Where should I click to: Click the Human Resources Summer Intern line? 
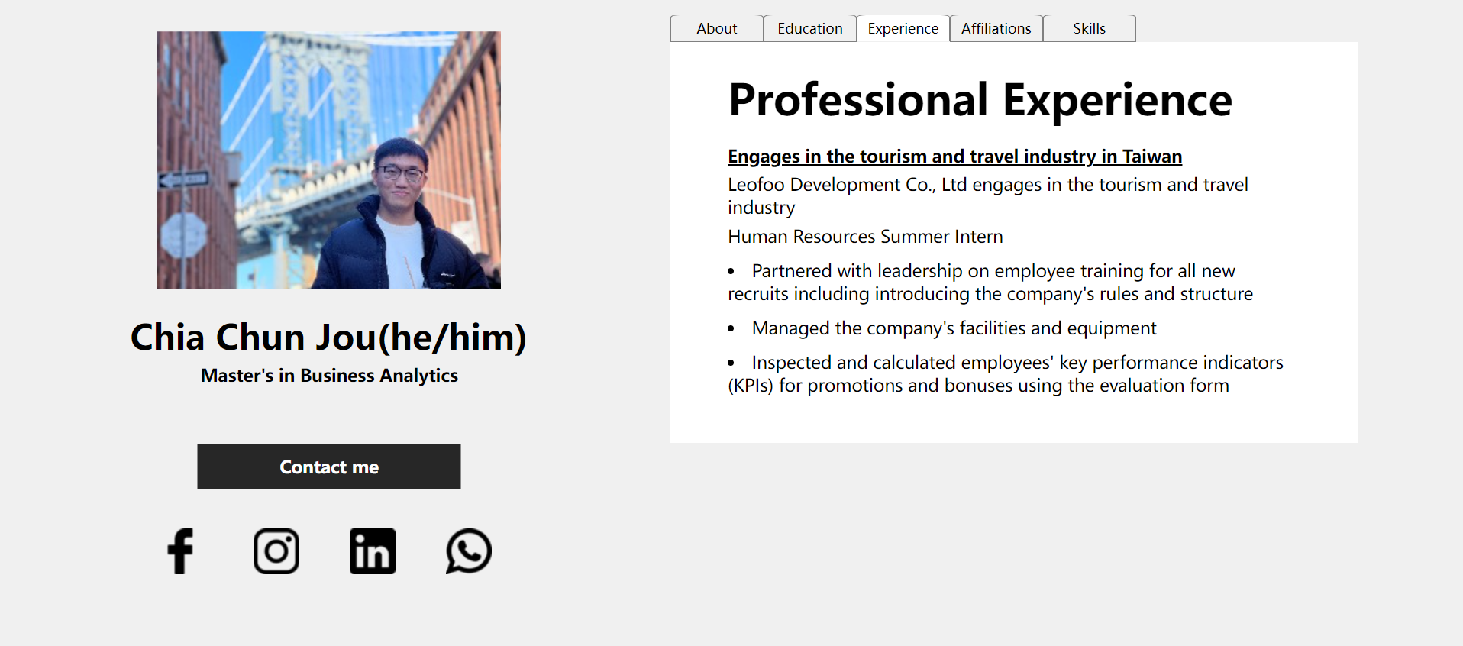coord(864,237)
